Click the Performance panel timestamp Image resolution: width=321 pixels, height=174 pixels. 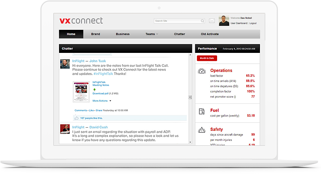(239, 49)
